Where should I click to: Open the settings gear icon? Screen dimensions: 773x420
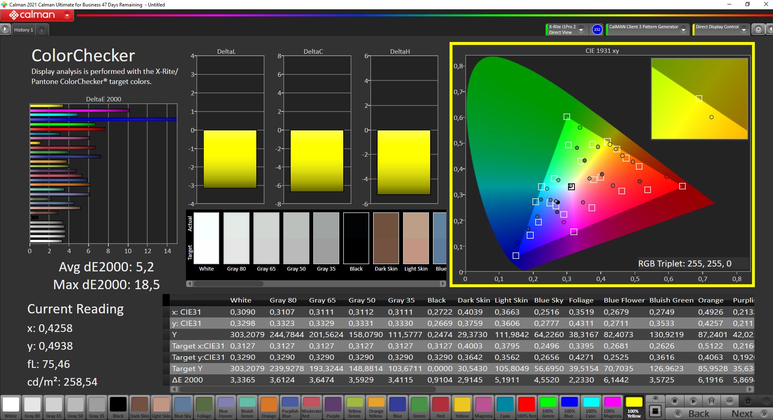(x=758, y=29)
